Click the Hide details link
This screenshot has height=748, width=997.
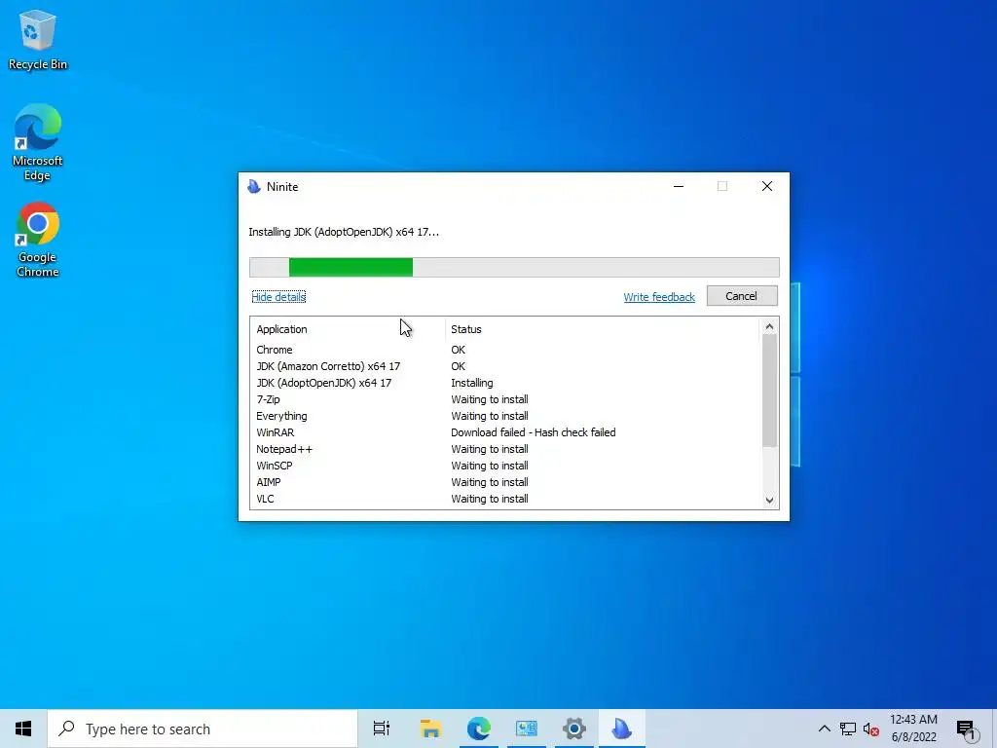pos(278,297)
